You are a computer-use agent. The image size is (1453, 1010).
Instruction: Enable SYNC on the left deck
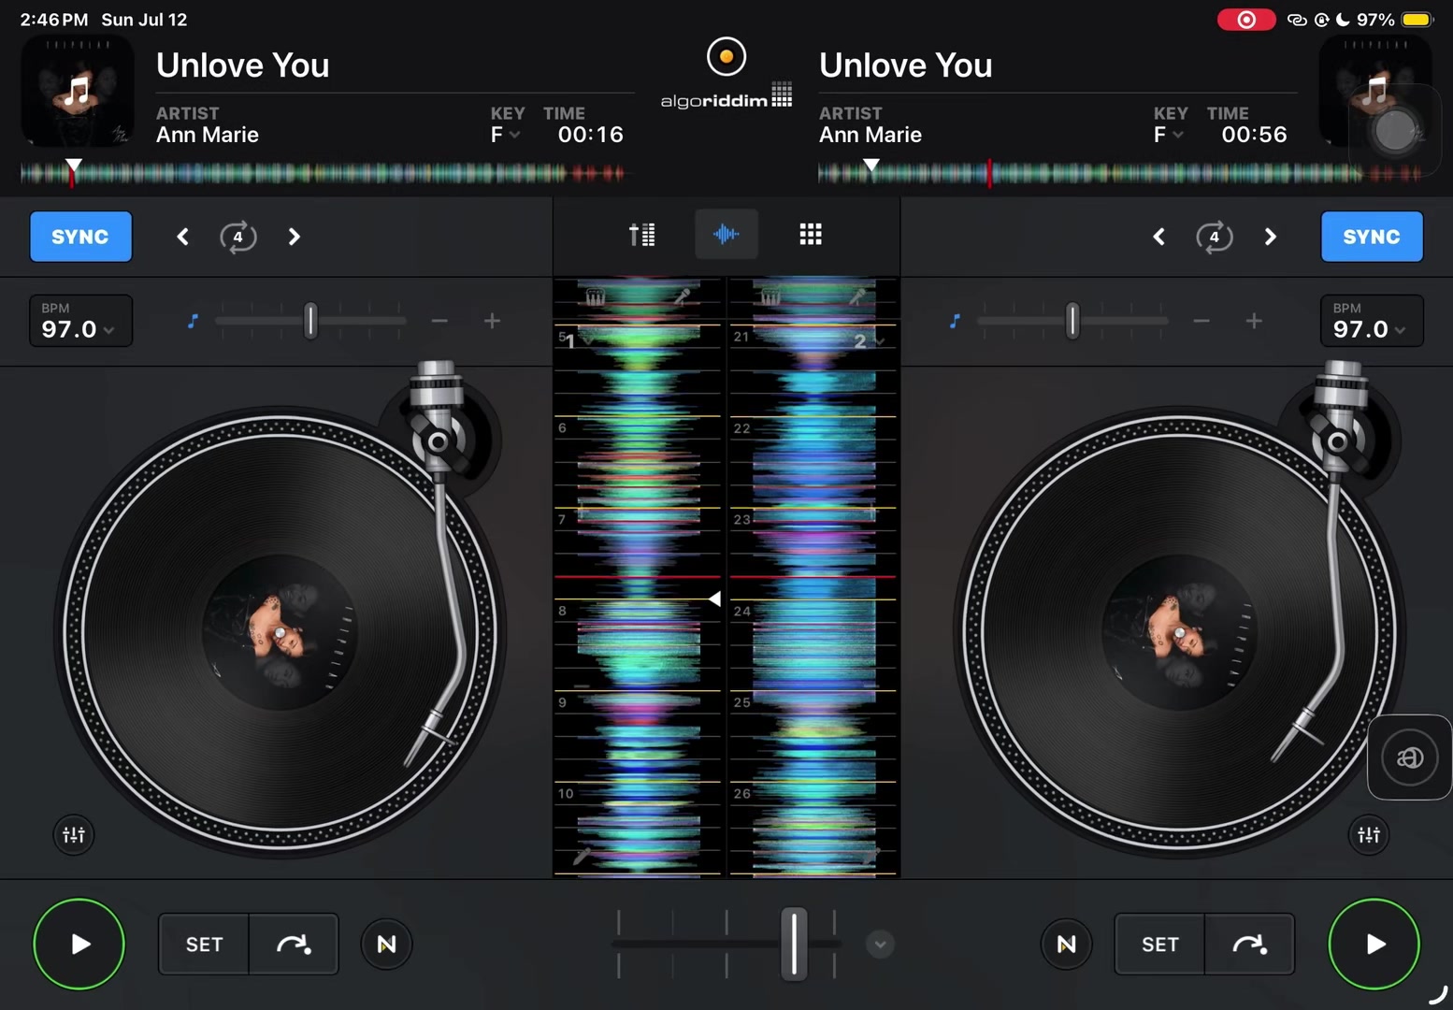pos(80,237)
